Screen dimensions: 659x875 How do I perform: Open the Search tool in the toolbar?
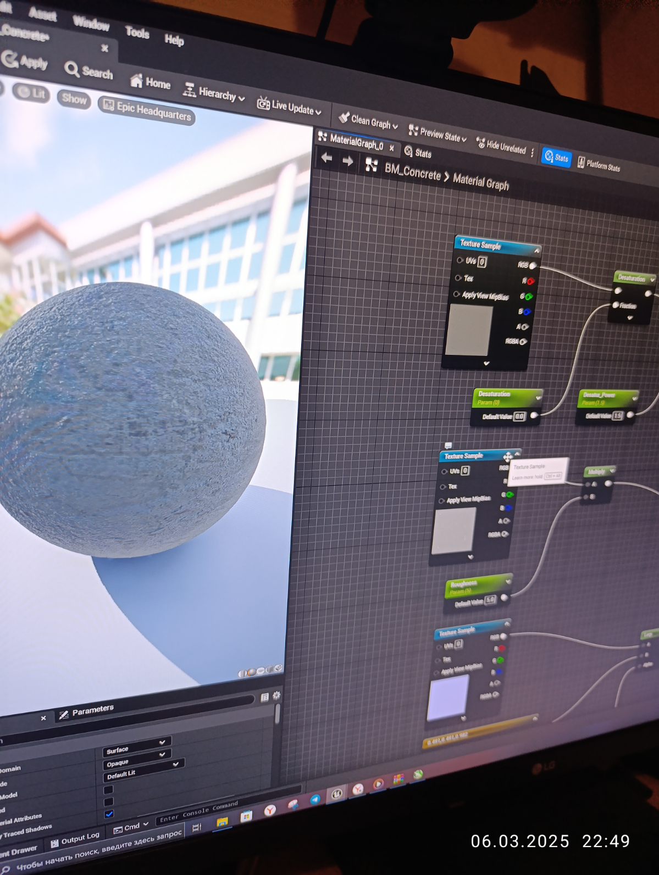click(x=88, y=71)
